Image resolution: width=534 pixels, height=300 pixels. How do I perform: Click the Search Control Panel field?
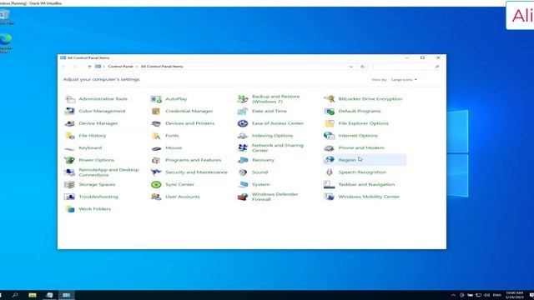point(407,67)
